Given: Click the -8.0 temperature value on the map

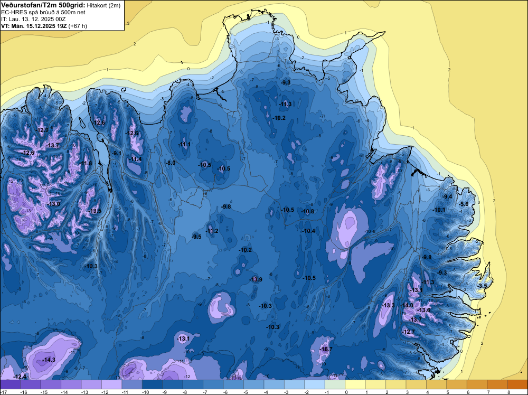Looking at the screenshot, I should (x=171, y=163).
